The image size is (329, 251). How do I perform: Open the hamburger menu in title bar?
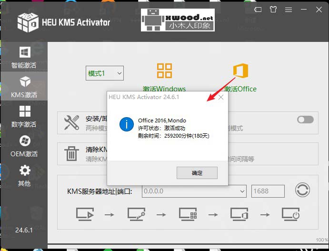point(289,10)
